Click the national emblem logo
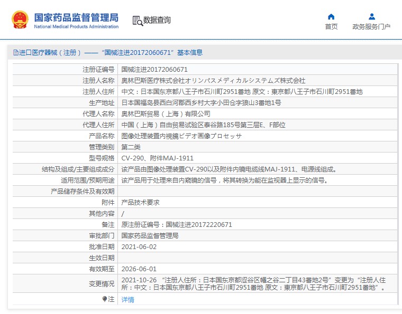 (x=20, y=20)
